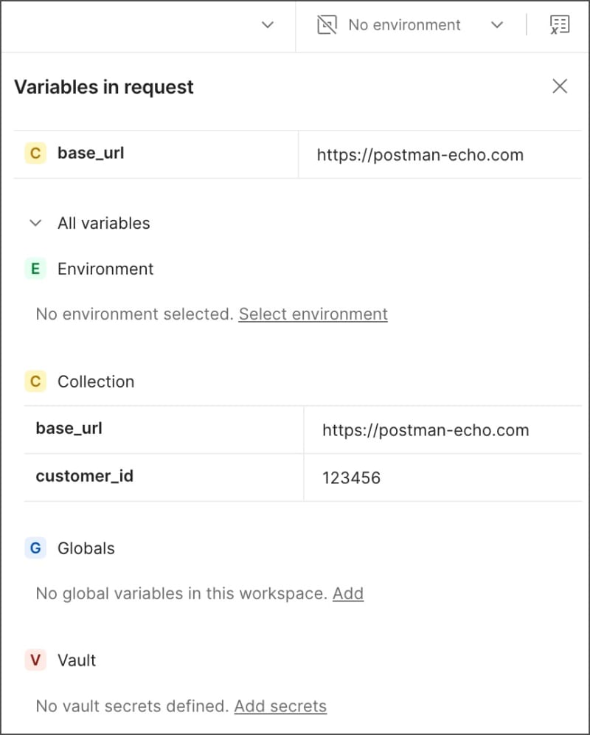Click the red V Vault badge icon
The width and height of the screenshot is (590, 735).
pos(35,660)
